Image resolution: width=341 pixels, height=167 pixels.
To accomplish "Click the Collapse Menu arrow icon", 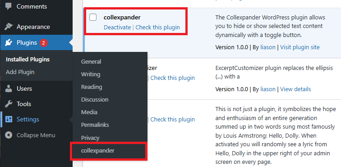I will point(9,135).
